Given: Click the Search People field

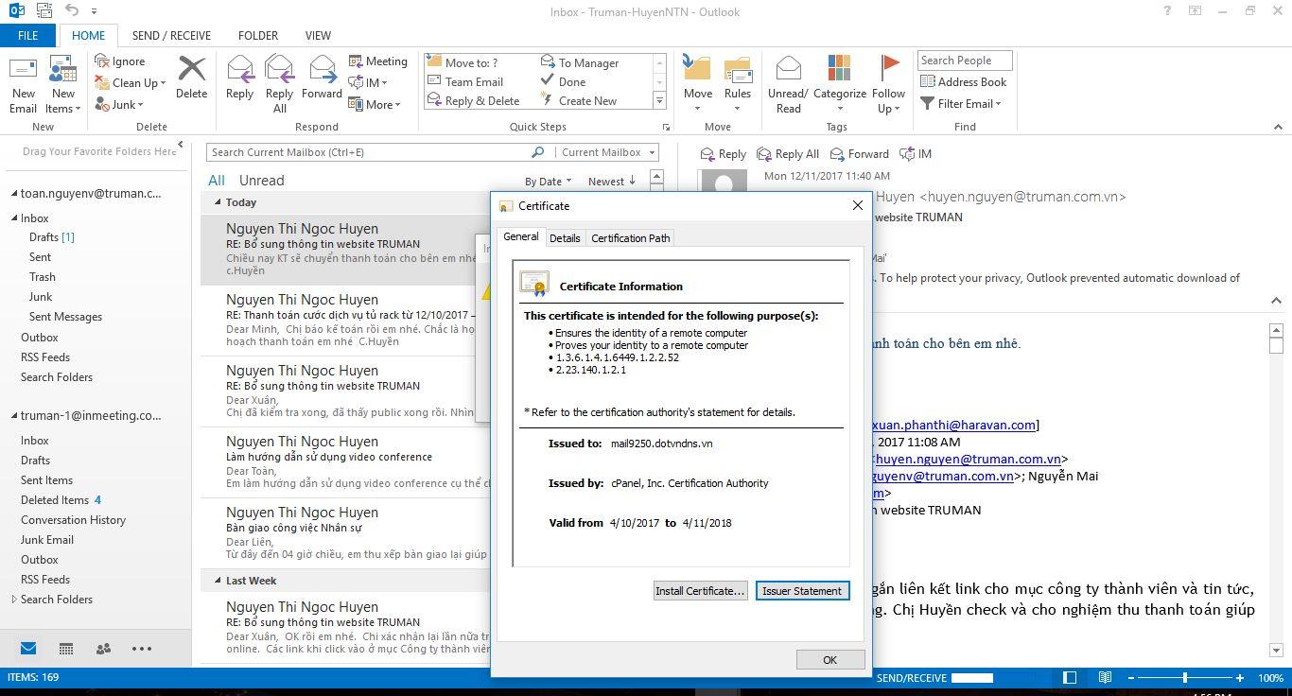Looking at the screenshot, I should point(965,61).
